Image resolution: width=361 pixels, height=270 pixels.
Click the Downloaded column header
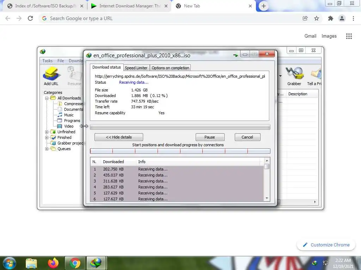coord(118,162)
